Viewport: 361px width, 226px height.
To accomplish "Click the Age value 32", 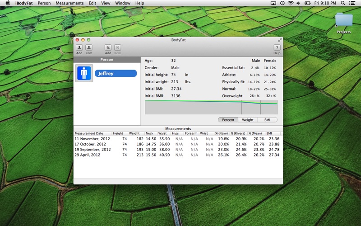I will [173, 61].
